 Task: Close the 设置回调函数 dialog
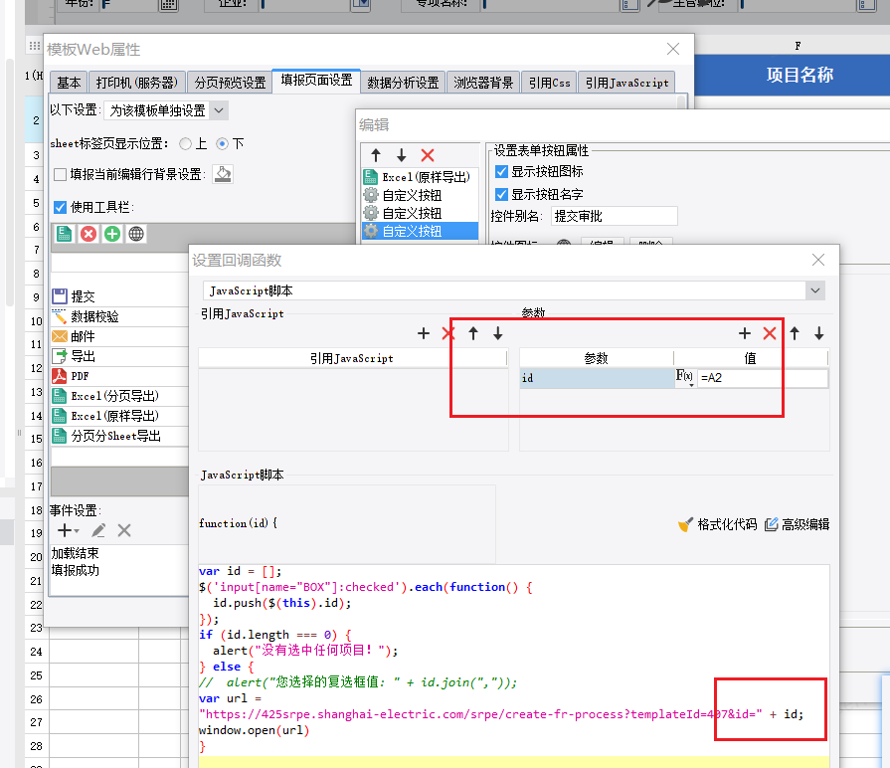(818, 260)
